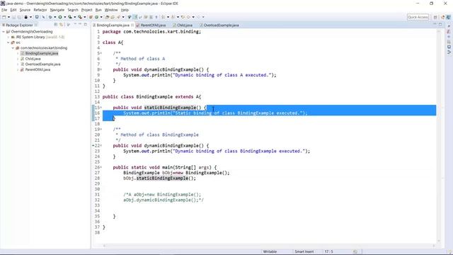Image resolution: width=453 pixels, height=255 pixels.
Task: Click the green Run toolbar icon
Action: coord(60,17)
